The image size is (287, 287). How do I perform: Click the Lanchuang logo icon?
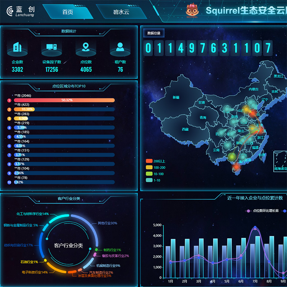pos(10,11)
